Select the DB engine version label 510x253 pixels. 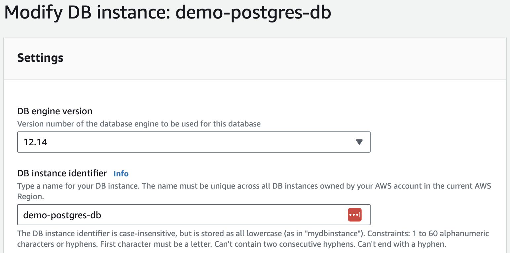55,111
